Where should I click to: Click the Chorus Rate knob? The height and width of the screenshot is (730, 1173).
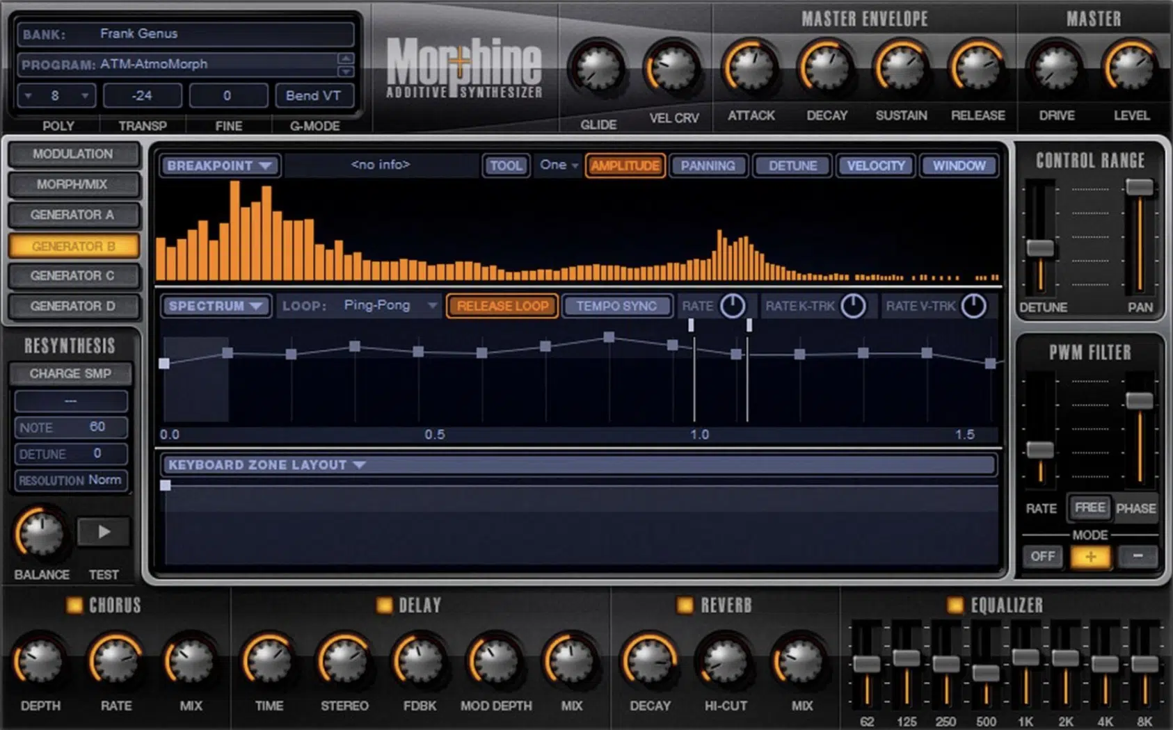[115, 660]
